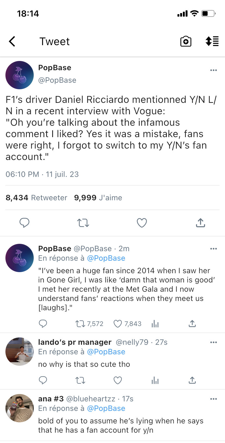Screen dimensions: 225x443
Task: Reply to the main PopBase tweet
Action: [x=24, y=223]
